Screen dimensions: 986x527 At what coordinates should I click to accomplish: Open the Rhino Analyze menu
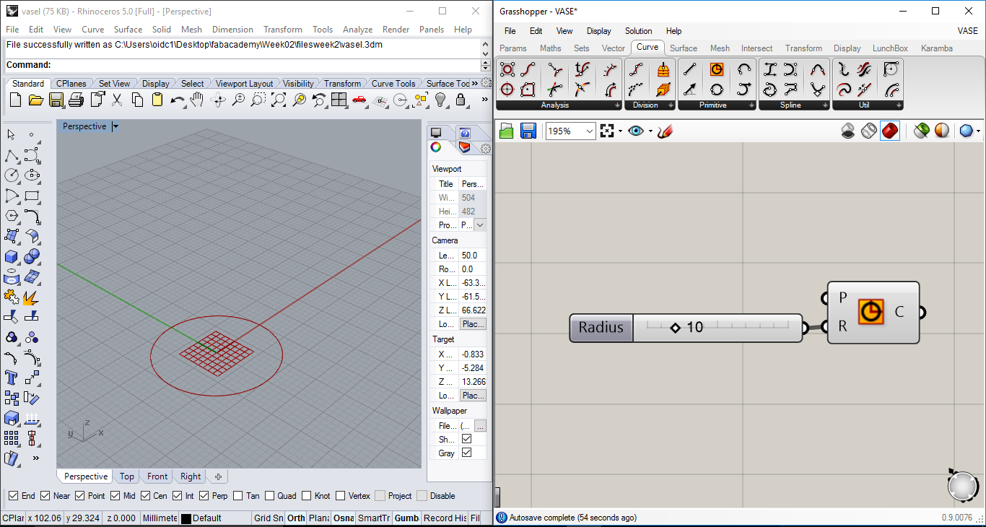357,30
